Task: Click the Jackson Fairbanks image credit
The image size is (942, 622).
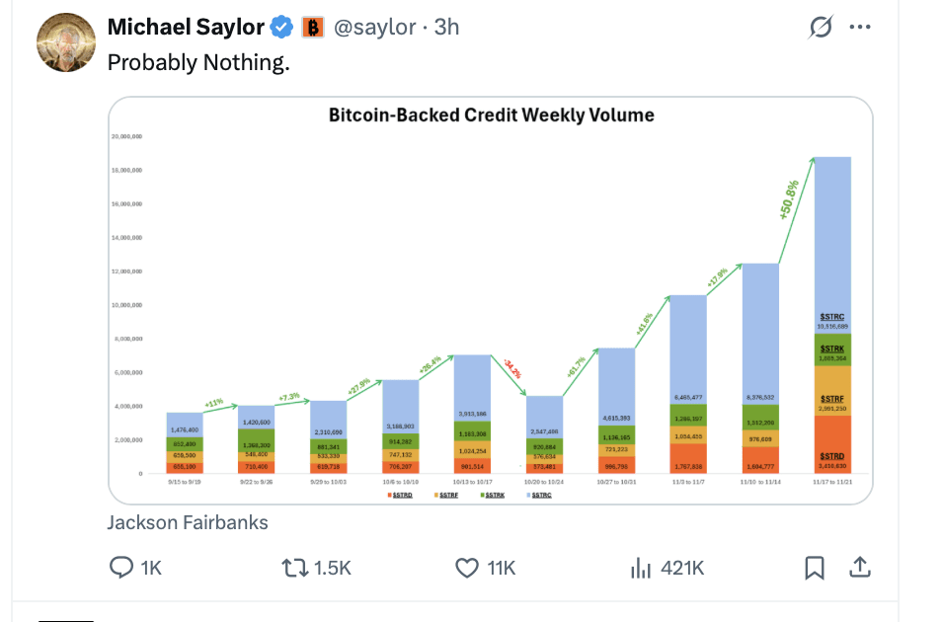Action: click(188, 522)
